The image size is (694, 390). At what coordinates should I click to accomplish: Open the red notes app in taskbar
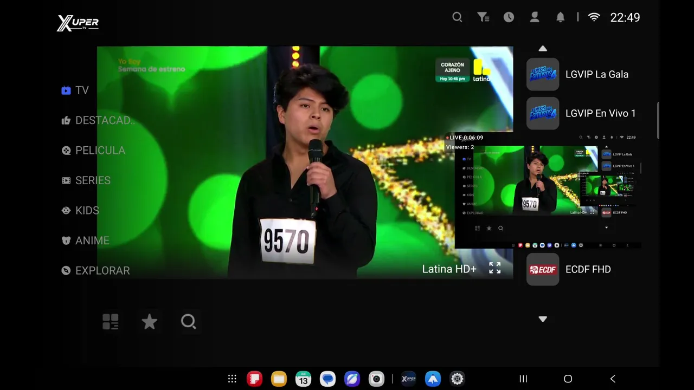coord(254,379)
